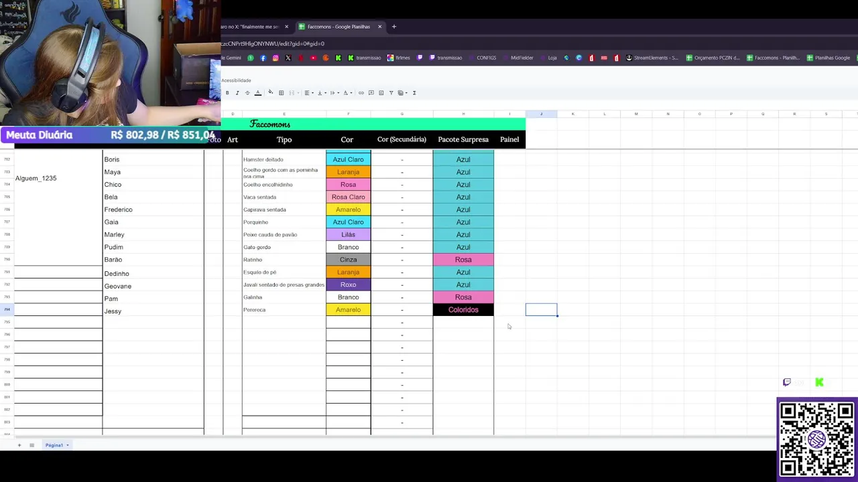858x482 pixels.
Task: Select column J header
Action: [541, 114]
